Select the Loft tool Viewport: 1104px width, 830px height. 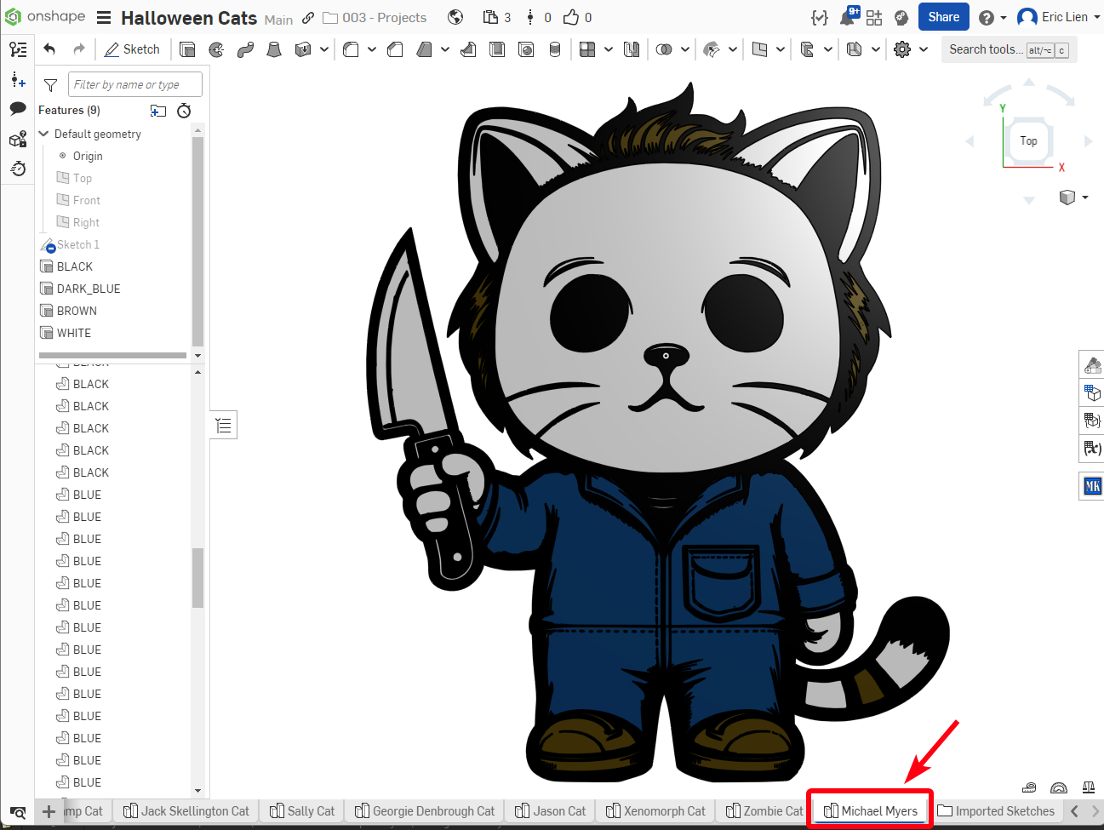tap(274, 49)
